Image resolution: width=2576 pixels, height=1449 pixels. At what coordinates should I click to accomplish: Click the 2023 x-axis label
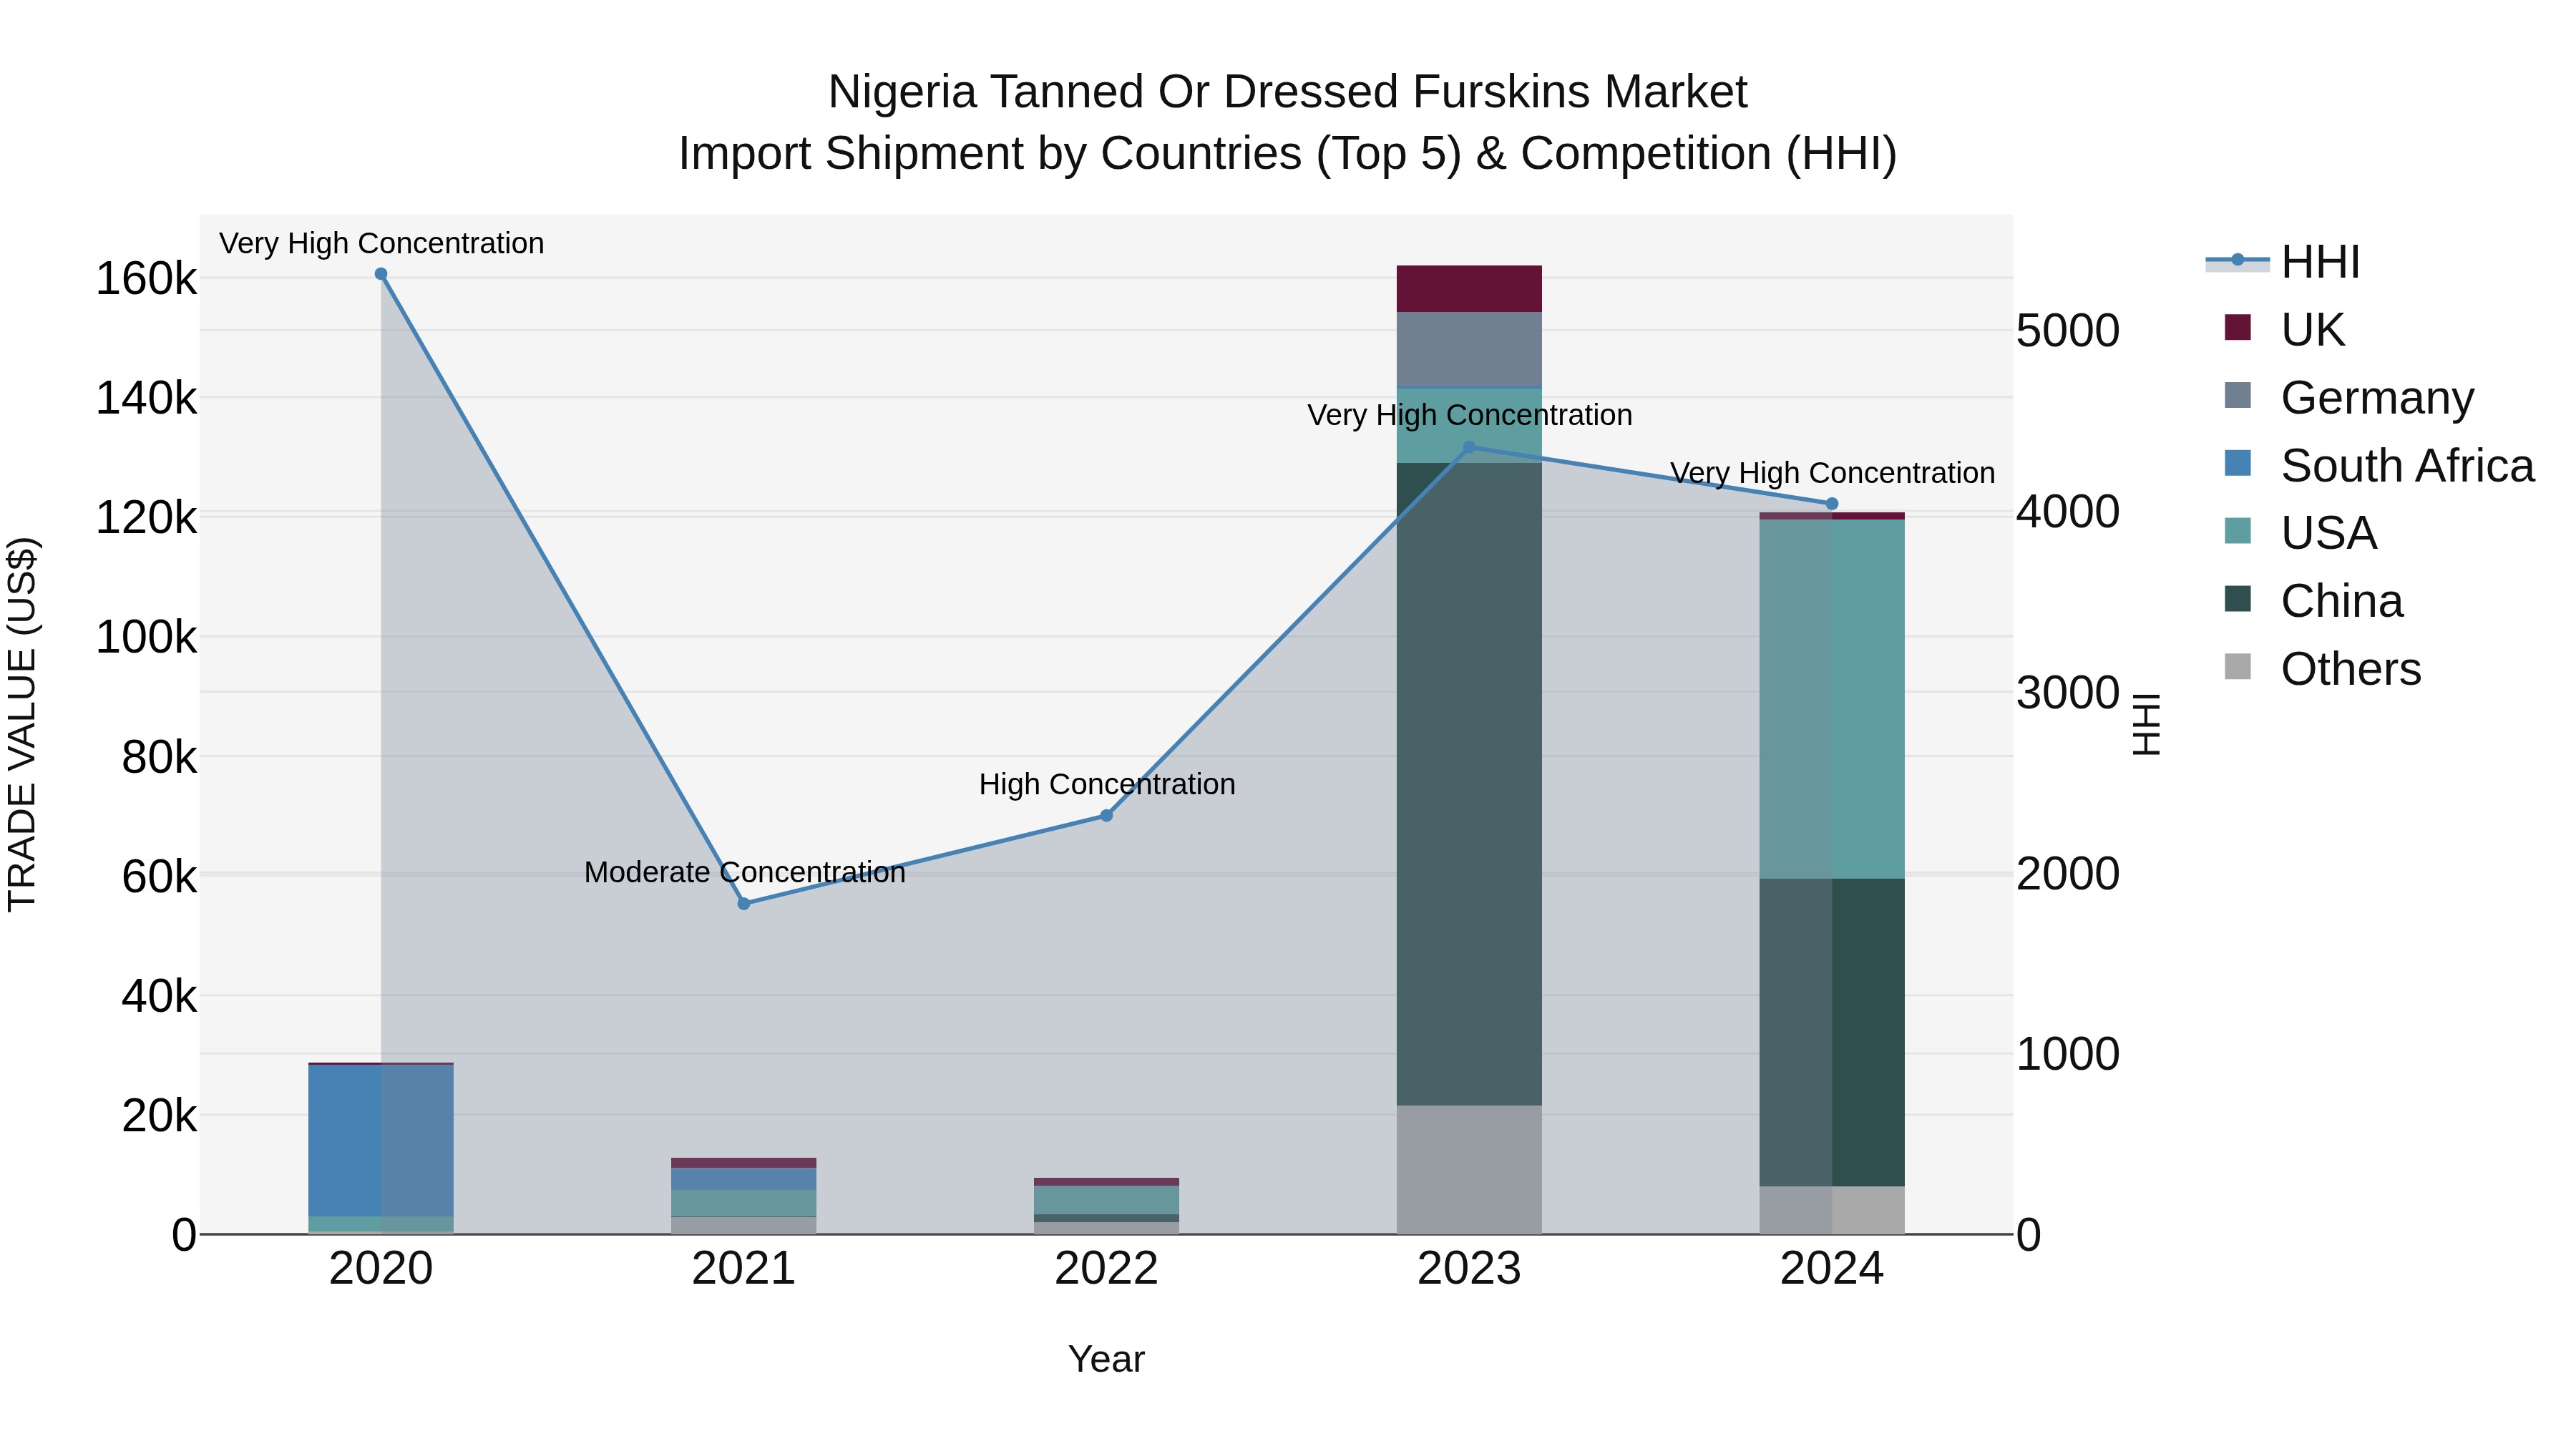1469,1269
